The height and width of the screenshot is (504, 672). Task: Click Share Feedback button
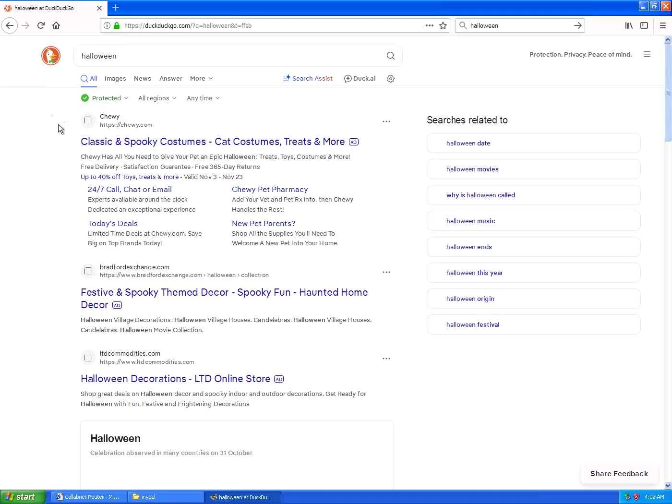click(x=619, y=474)
